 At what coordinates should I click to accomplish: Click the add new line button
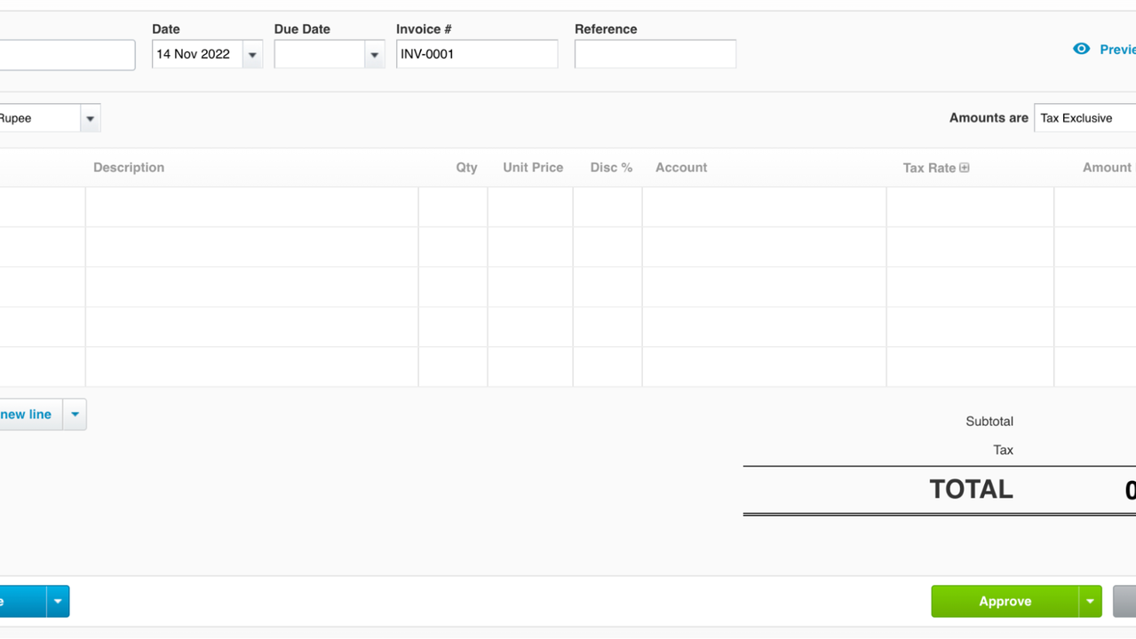[27, 414]
